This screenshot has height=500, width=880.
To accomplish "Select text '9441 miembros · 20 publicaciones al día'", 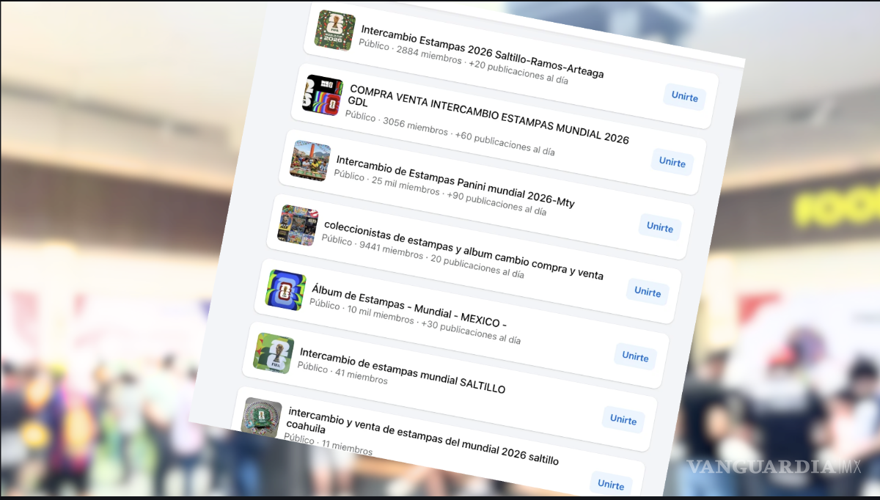I will (441, 259).
